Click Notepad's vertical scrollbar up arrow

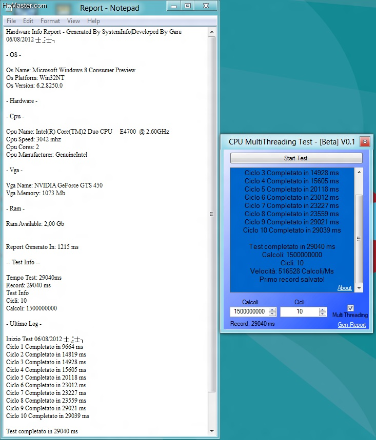(x=212, y=32)
